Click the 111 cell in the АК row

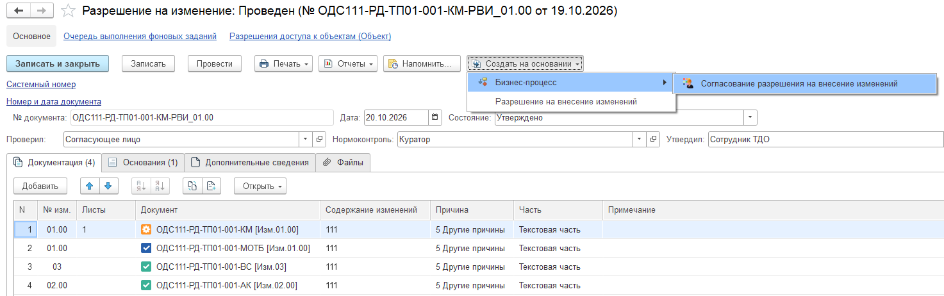(375, 285)
